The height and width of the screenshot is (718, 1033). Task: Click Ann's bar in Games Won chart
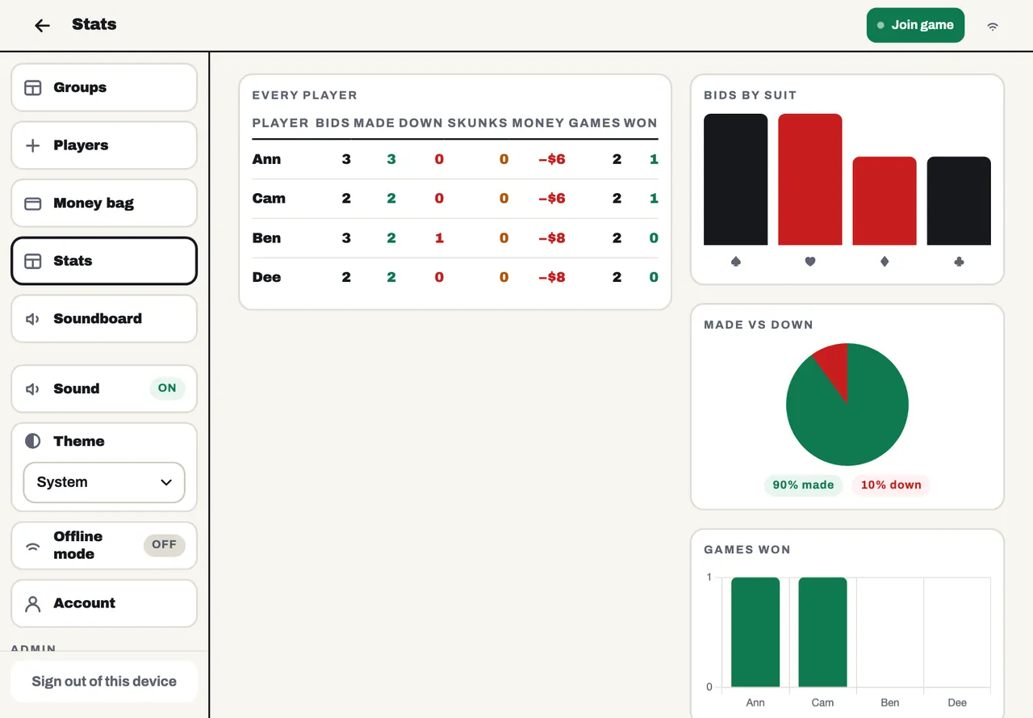coord(755,632)
